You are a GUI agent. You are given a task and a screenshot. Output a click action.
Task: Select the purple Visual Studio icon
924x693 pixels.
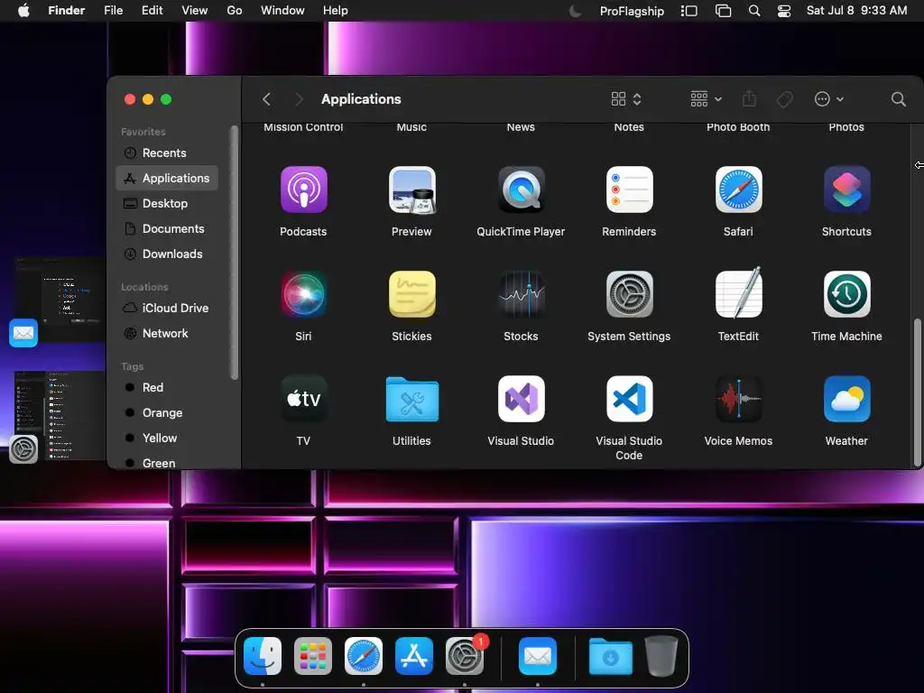click(521, 399)
